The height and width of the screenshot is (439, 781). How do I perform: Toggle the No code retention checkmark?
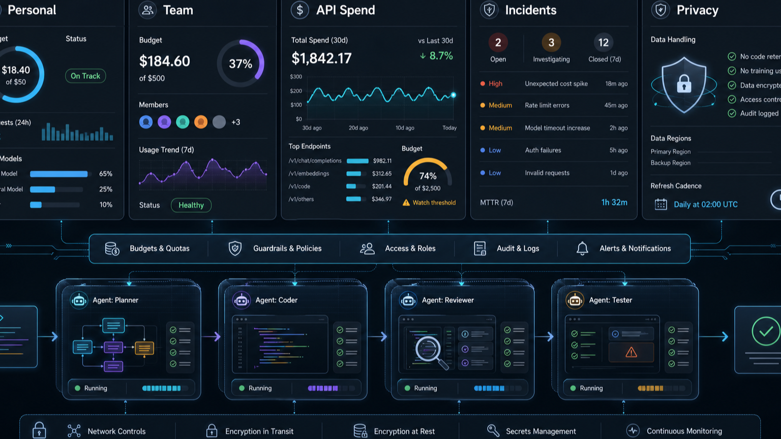(x=732, y=56)
